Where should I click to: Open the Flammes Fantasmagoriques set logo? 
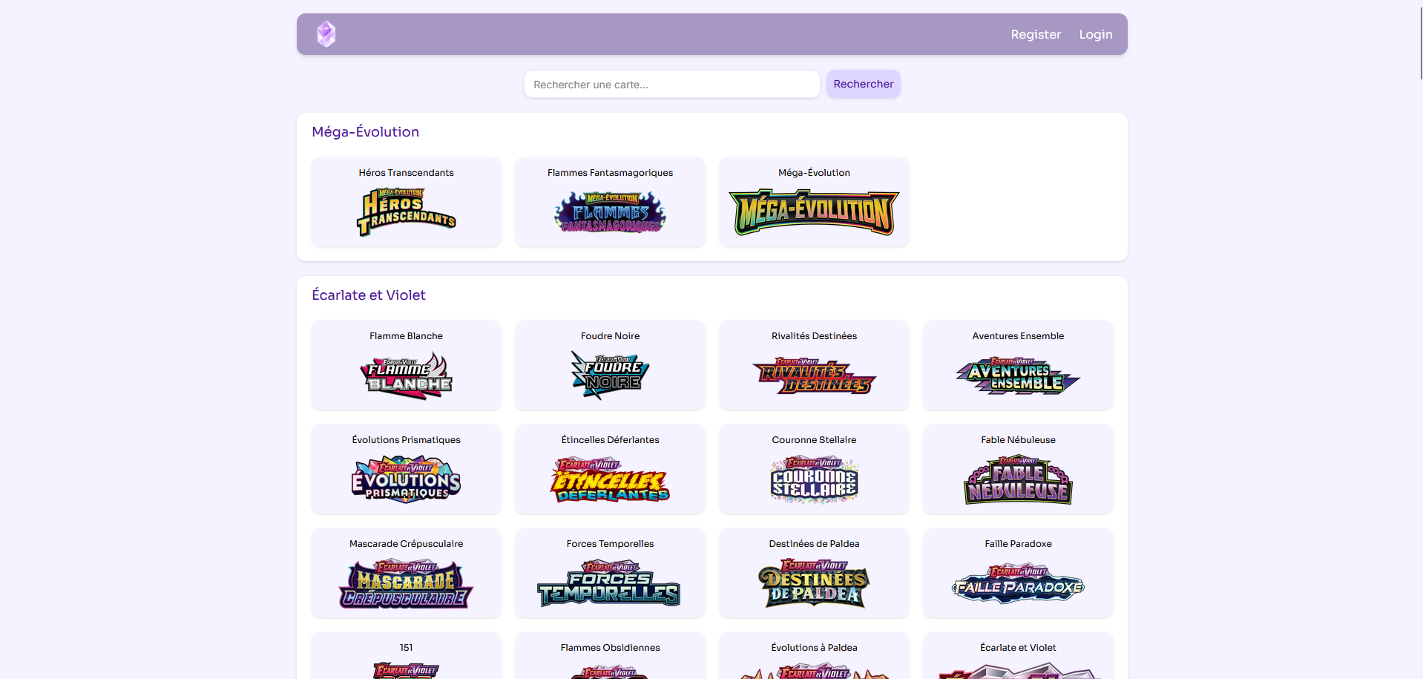(611, 212)
